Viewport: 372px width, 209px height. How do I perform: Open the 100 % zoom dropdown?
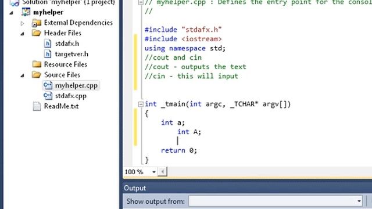153,172
